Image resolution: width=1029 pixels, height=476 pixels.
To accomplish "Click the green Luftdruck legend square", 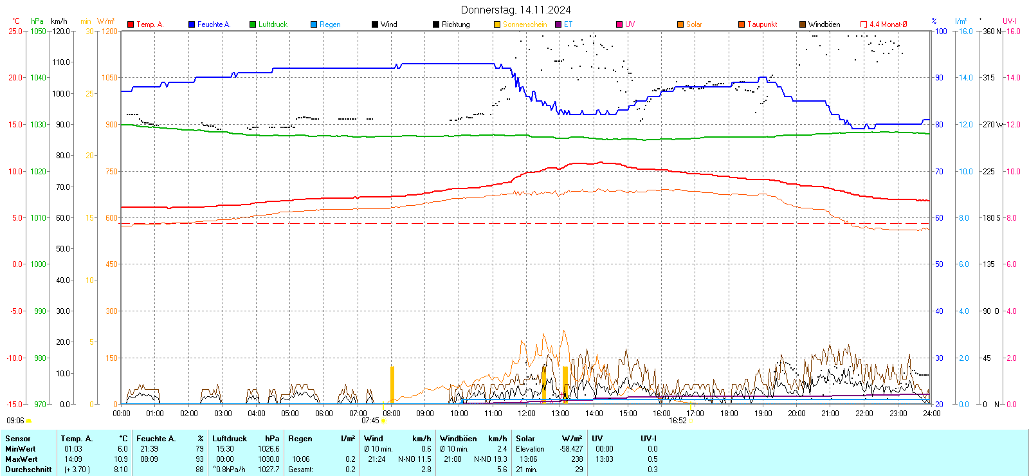I will (x=253, y=24).
